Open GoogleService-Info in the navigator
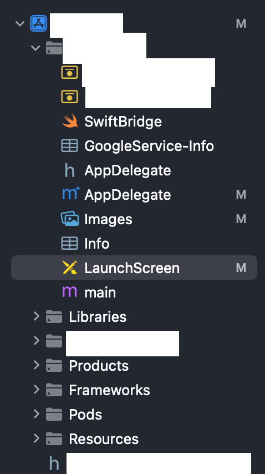Screen dimensions: 265x474 [149, 146]
